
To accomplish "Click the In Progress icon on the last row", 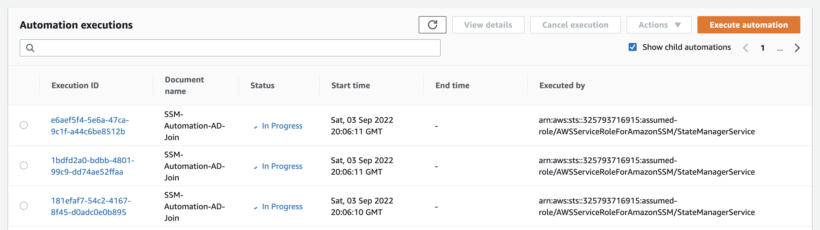I will point(256,207).
